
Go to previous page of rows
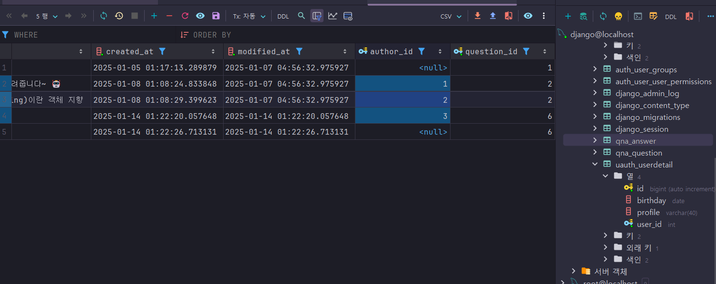pyautogui.click(x=24, y=16)
